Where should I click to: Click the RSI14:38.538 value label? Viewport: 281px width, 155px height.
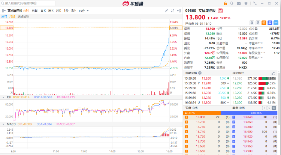(x=43, y=97)
